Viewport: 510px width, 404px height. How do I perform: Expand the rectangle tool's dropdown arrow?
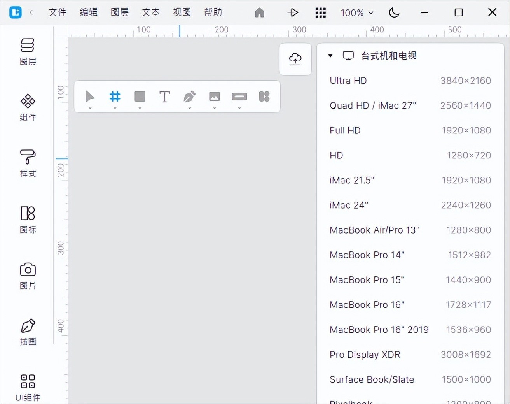(140, 108)
